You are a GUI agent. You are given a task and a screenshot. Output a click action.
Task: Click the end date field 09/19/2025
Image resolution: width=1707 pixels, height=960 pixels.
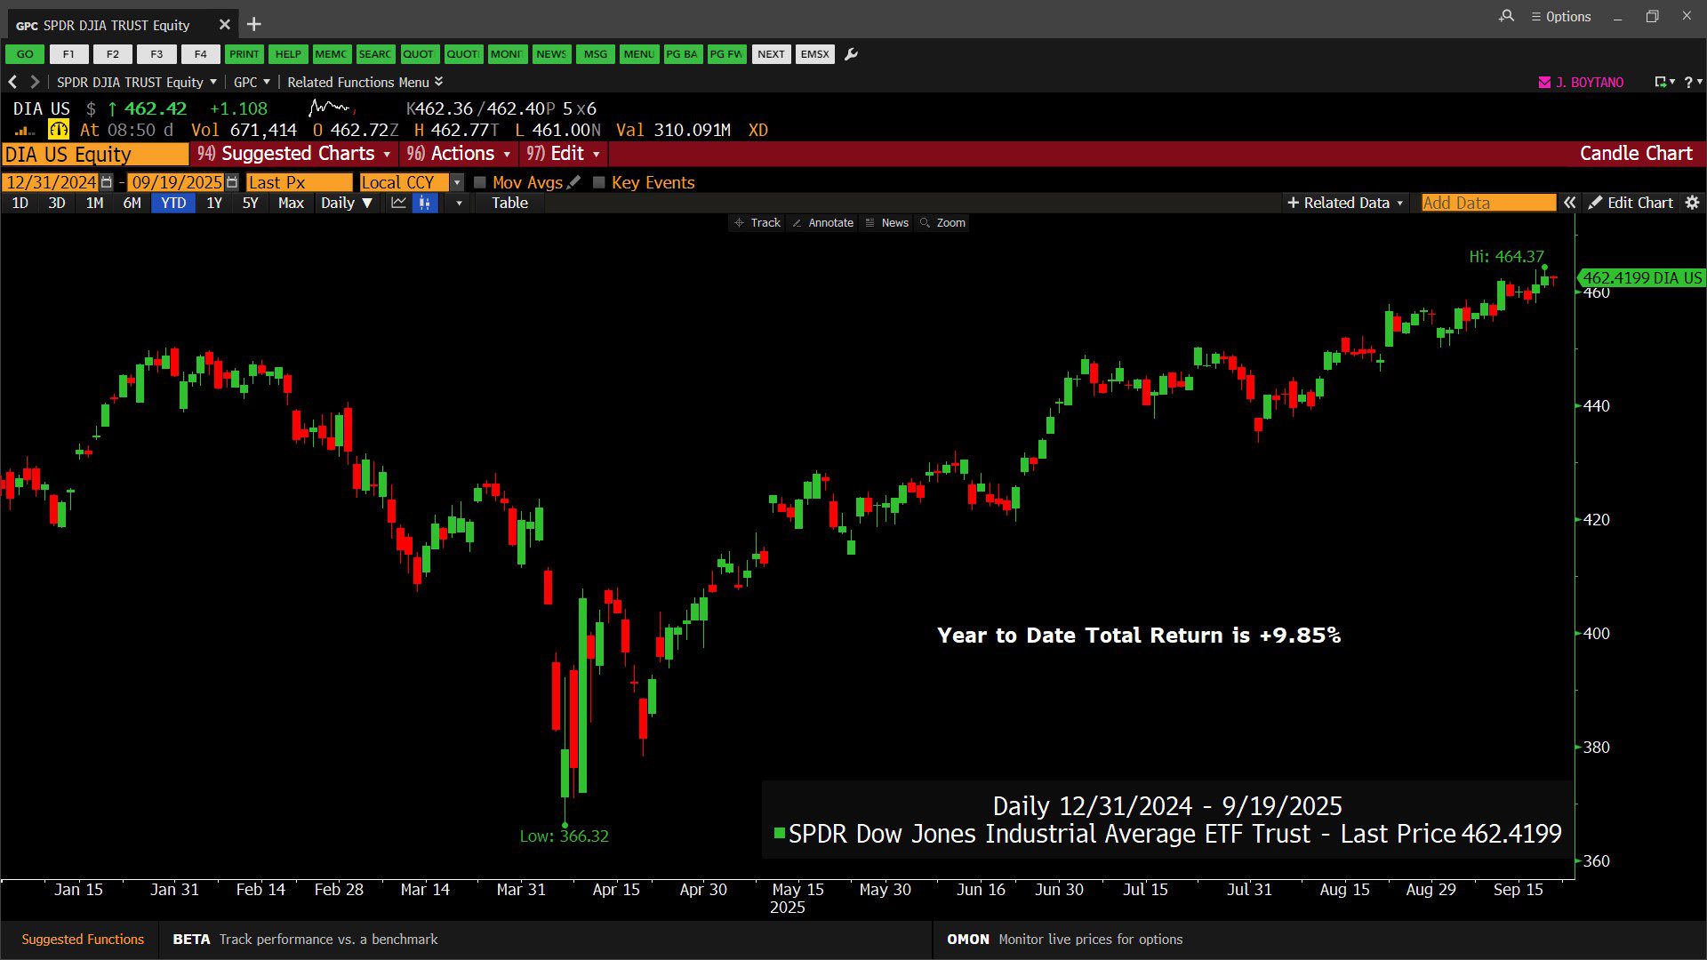pos(176,182)
